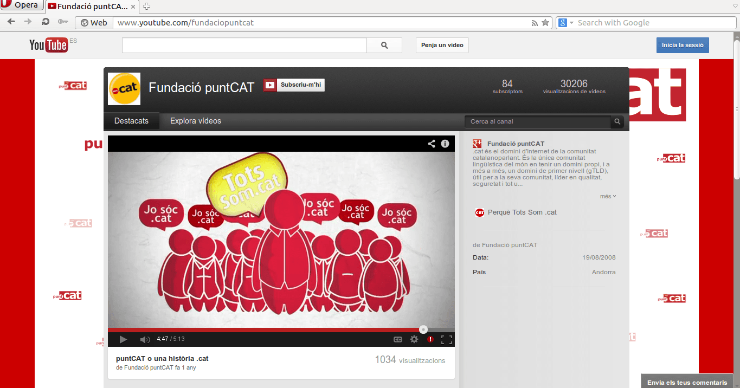The image size is (740, 388).
Task: Mute the video volume speaker icon
Action: tap(145, 339)
